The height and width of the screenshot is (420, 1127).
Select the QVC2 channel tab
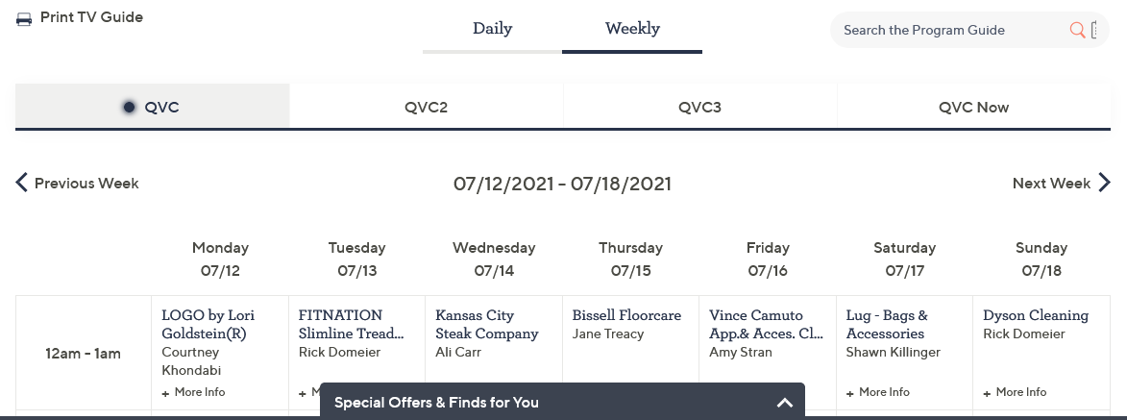[x=426, y=107]
